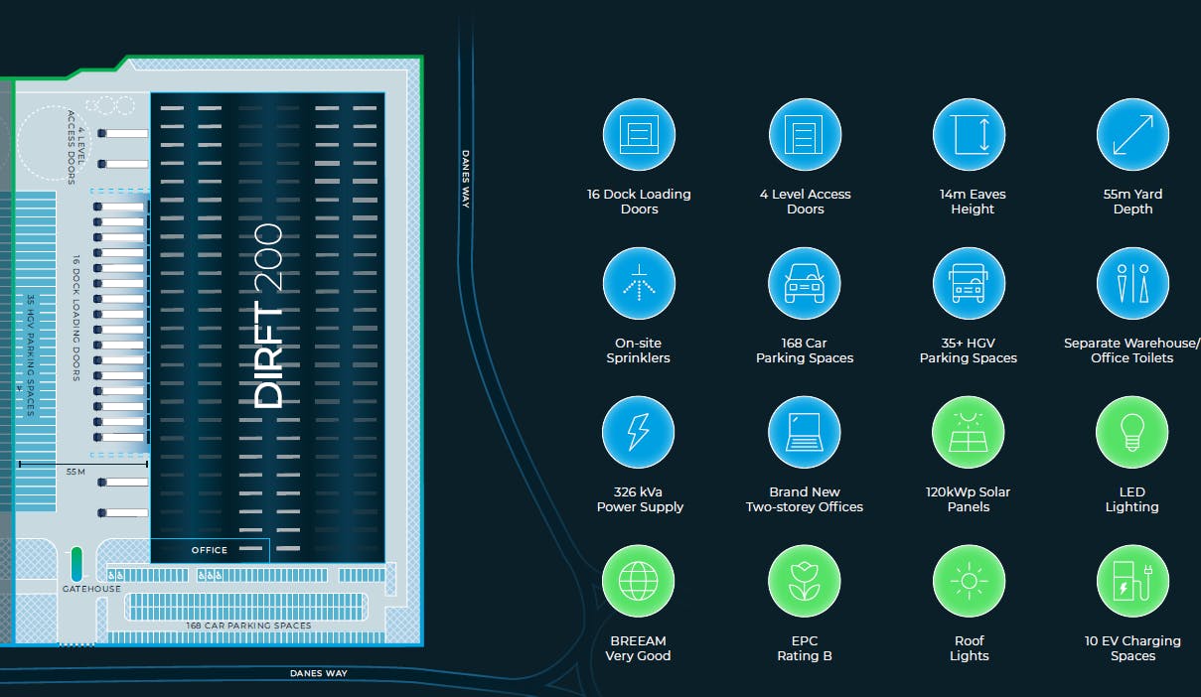Select the 168 Car Parking Spaces icon
The width and height of the screenshot is (1201, 697).
[x=805, y=284]
